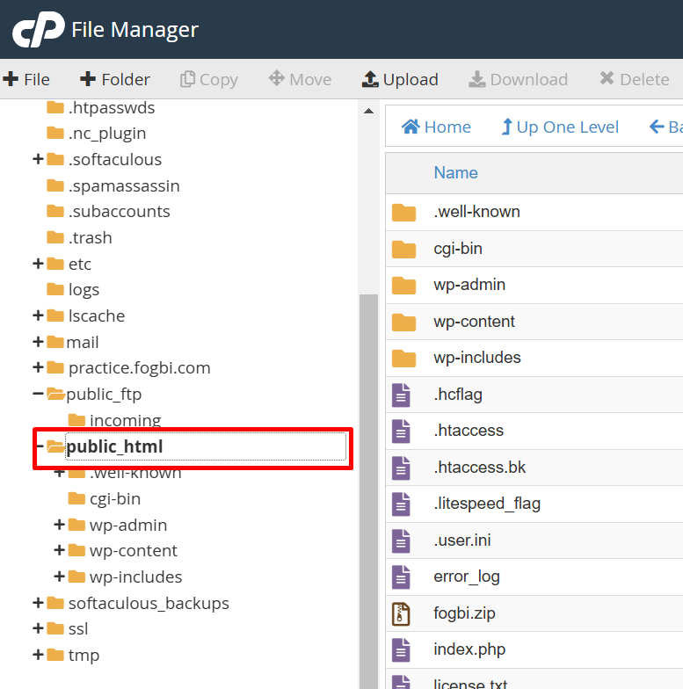Open the practice.fogbi.com folder in tree
This screenshot has height=689, width=683.
(139, 368)
